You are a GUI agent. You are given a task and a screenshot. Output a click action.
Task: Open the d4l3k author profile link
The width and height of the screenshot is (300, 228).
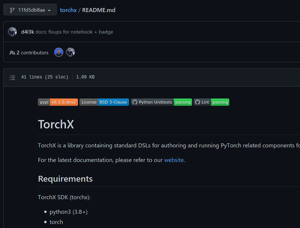[27, 32]
